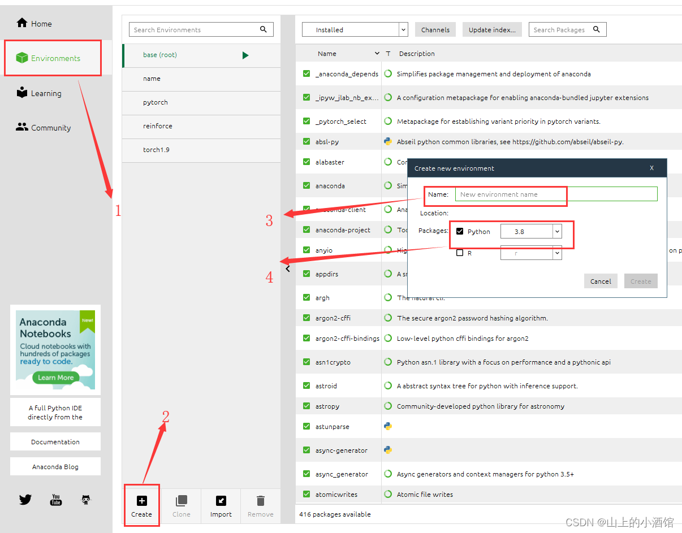This screenshot has height=533, width=682.
Task: Click the status circle icon for astropy
Action: pyautogui.click(x=388, y=406)
